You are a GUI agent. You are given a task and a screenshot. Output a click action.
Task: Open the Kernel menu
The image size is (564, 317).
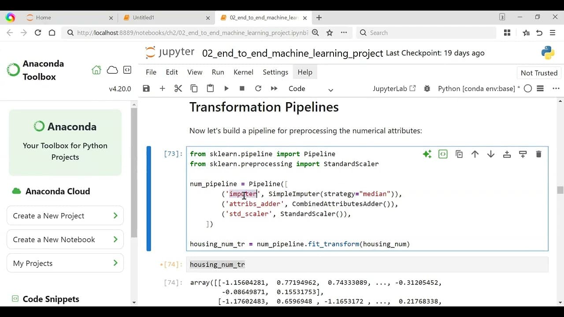243,72
